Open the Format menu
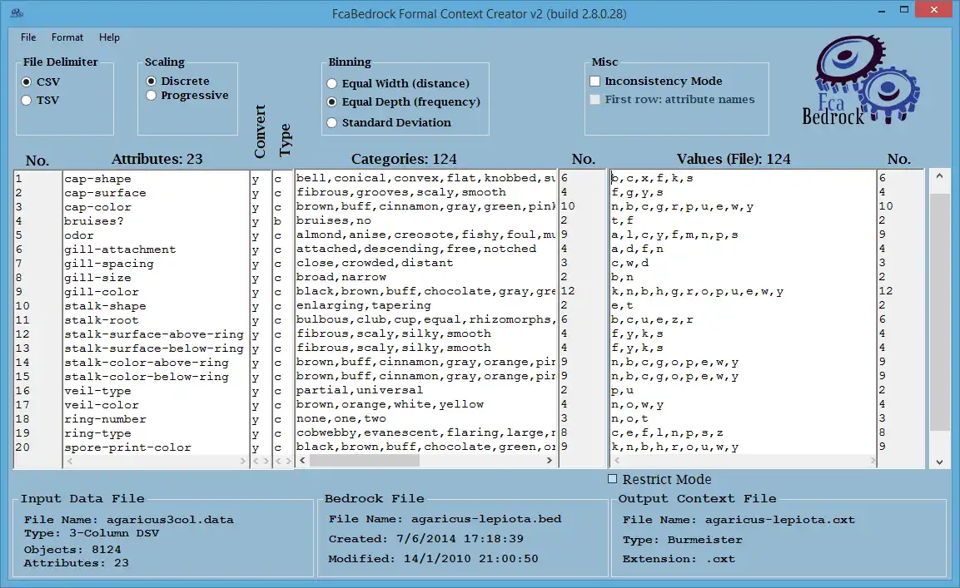The height and width of the screenshot is (588, 960). (67, 37)
